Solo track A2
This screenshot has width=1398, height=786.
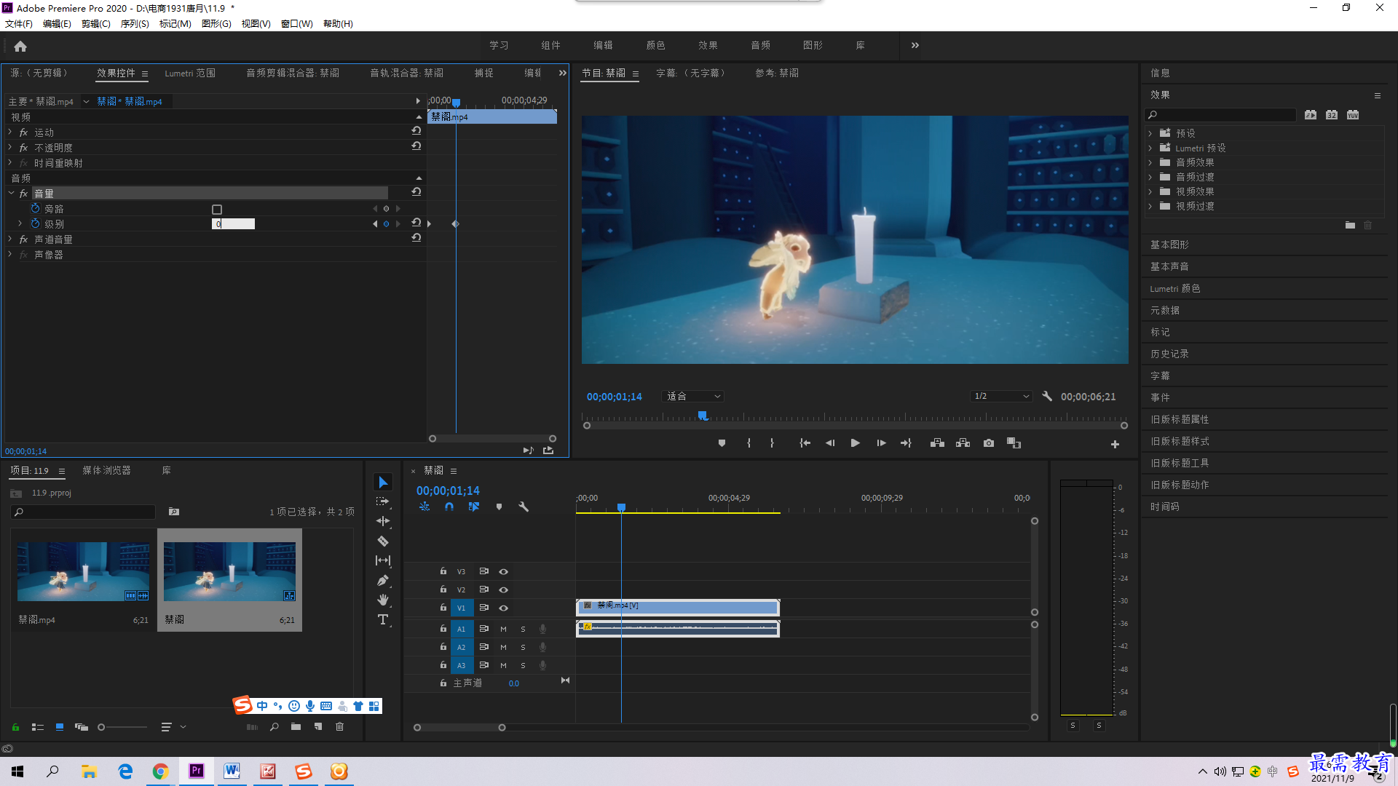point(523,647)
